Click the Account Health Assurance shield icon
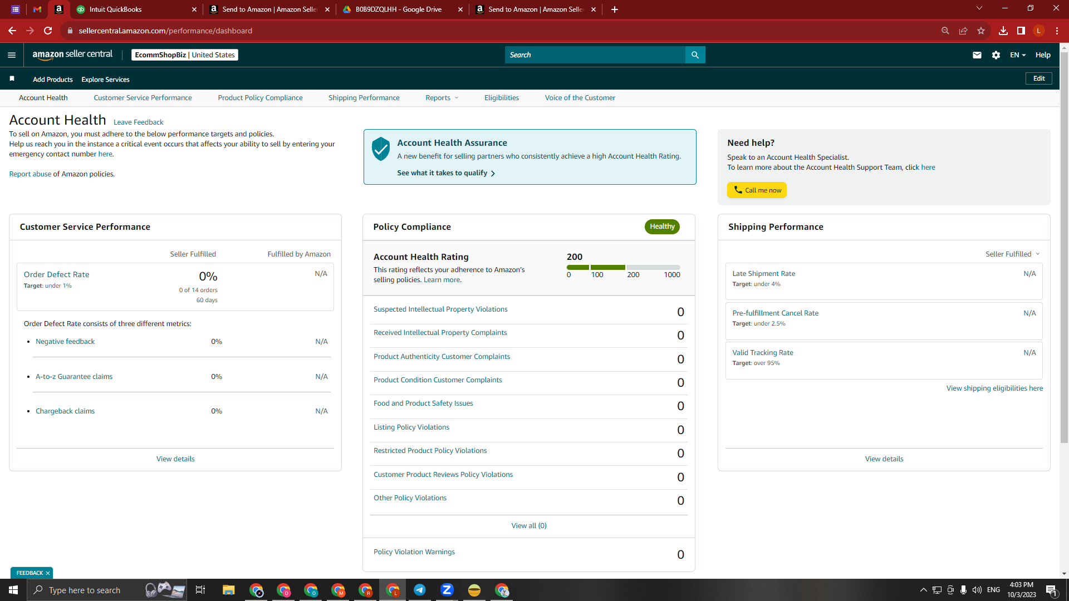The image size is (1069, 601). click(381, 149)
